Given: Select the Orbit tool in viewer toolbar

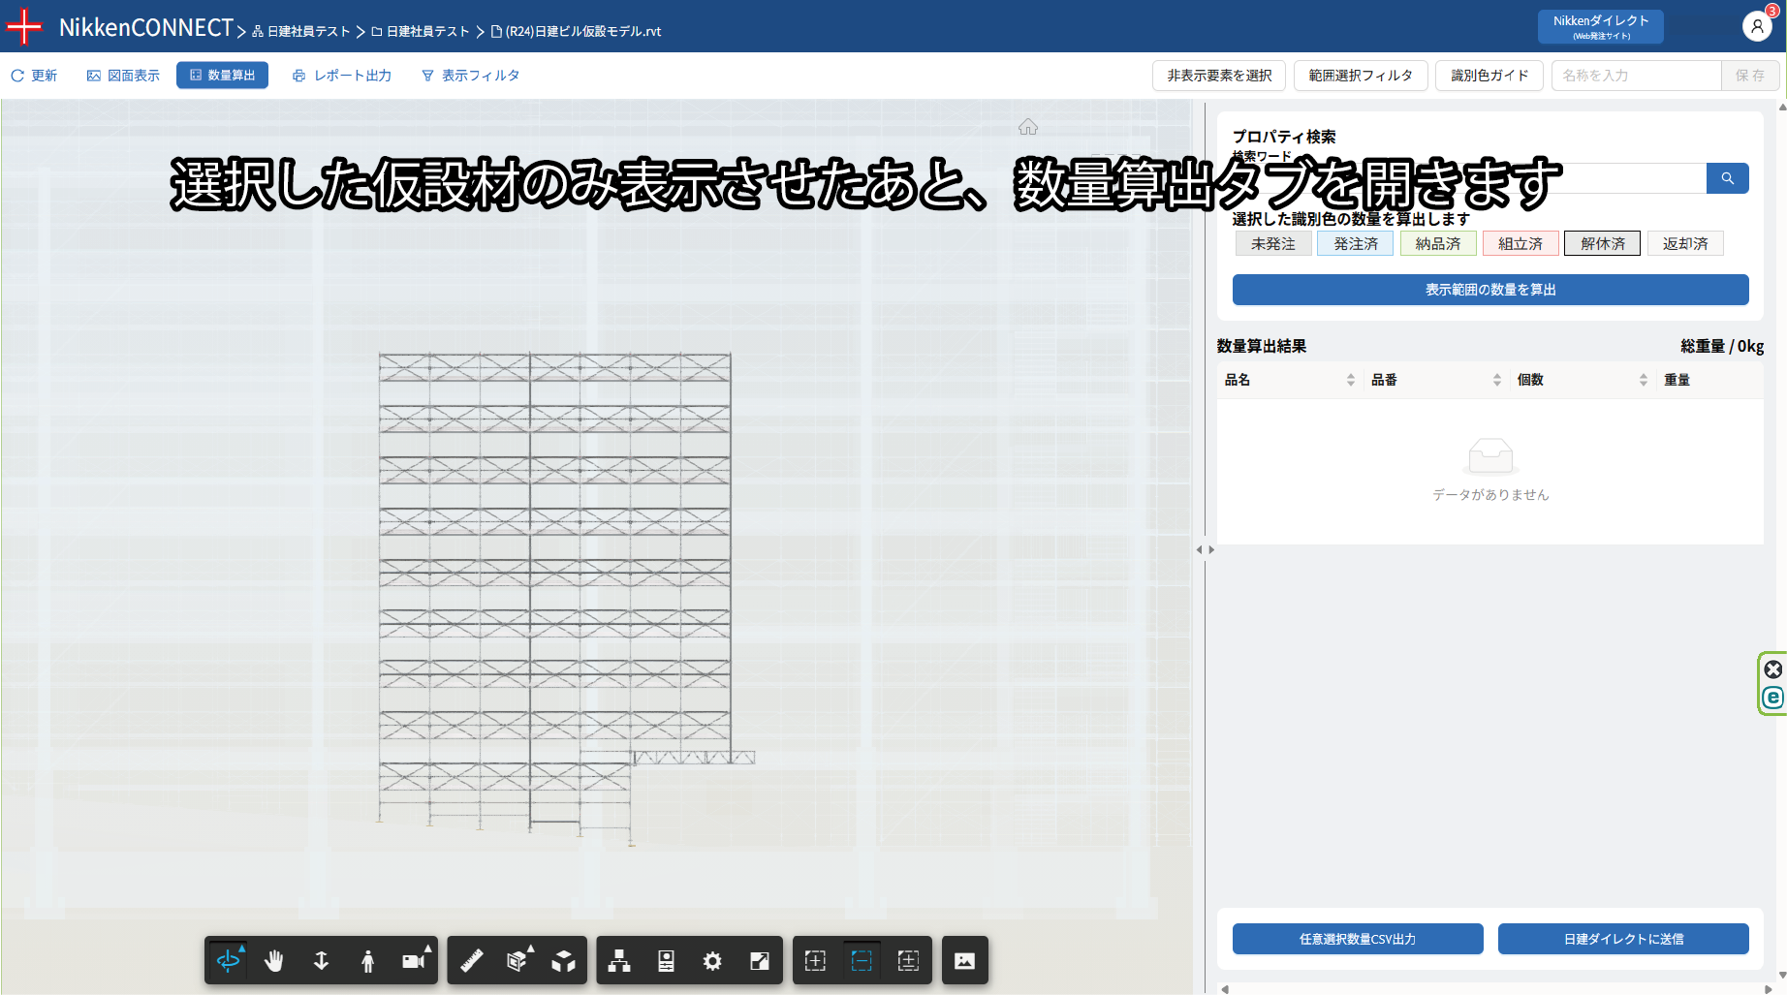Looking at the screenshot, I should click(228, 960).
